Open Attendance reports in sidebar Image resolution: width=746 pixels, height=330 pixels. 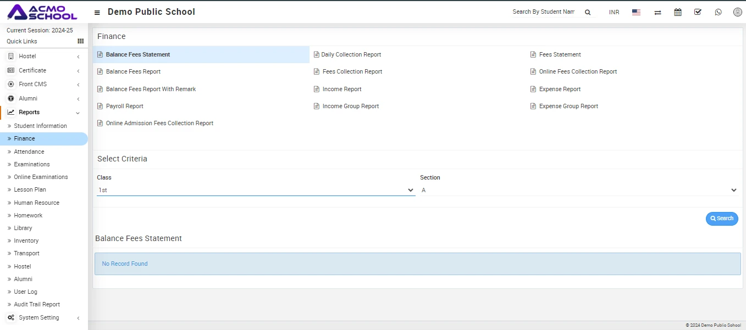point(29,152)
